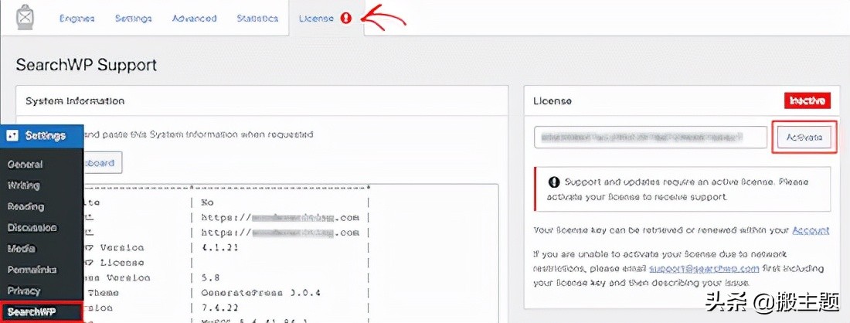Open Permalinks settings in sidebar
Image resolution: width=850 pixels, height=323 pixels.
32,270
